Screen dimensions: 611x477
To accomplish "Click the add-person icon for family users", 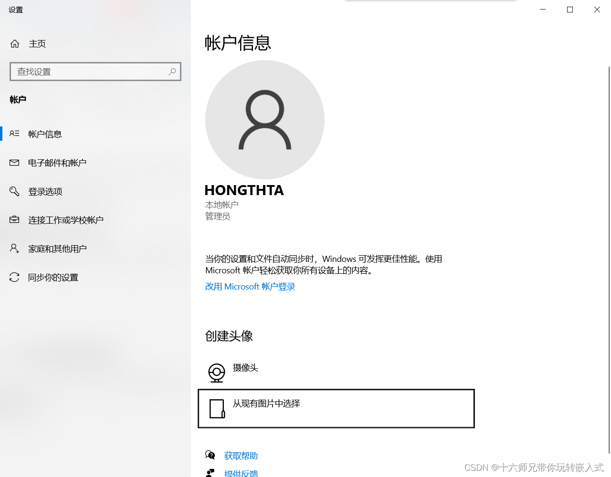I will 14,248.
